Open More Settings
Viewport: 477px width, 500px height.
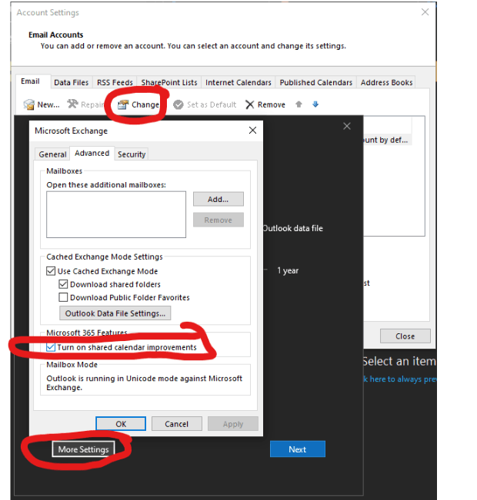(x=83, y=449)
